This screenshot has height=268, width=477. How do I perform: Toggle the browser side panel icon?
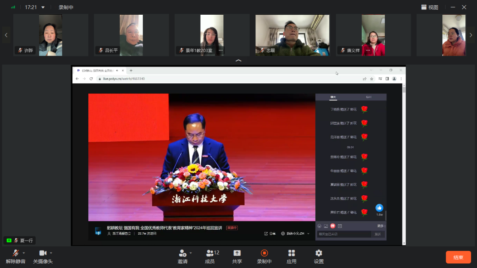(387, 79)
